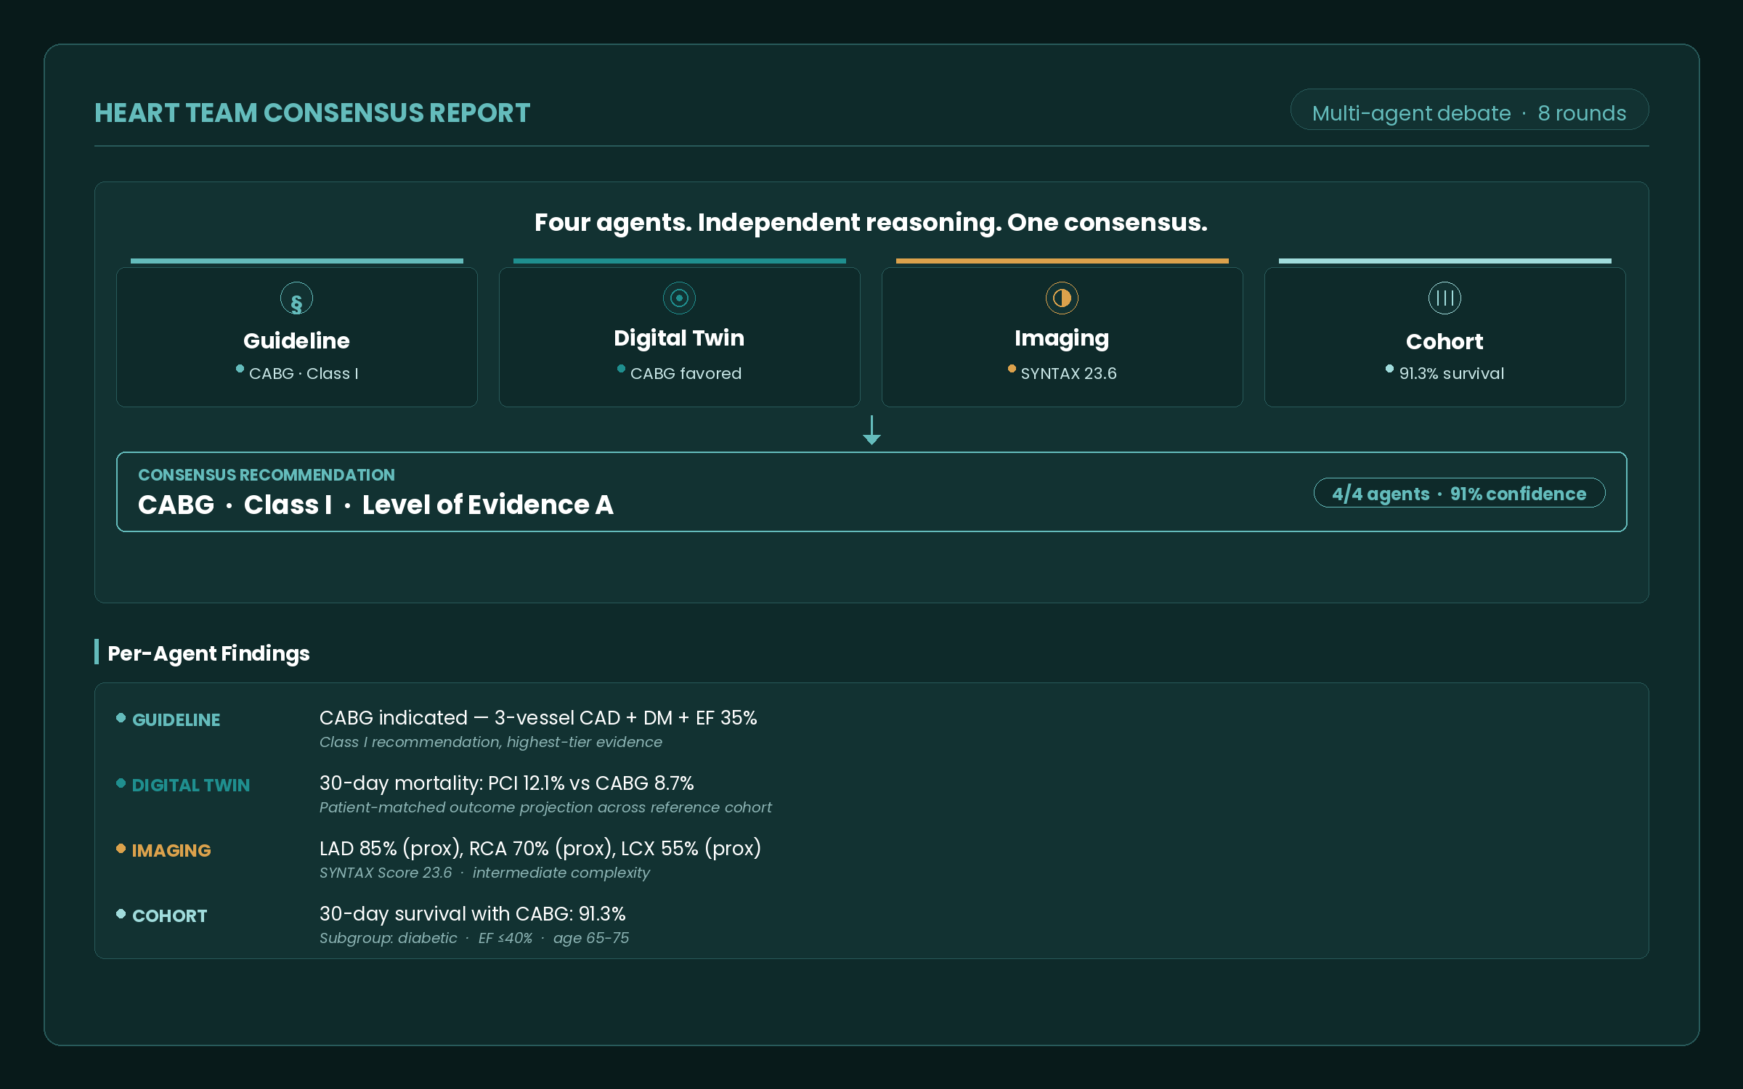The height and width of the screenshot is (1089, 1743).
Task: Select the DIGITAL TWIN findings row label
Action: click(190, 785)
